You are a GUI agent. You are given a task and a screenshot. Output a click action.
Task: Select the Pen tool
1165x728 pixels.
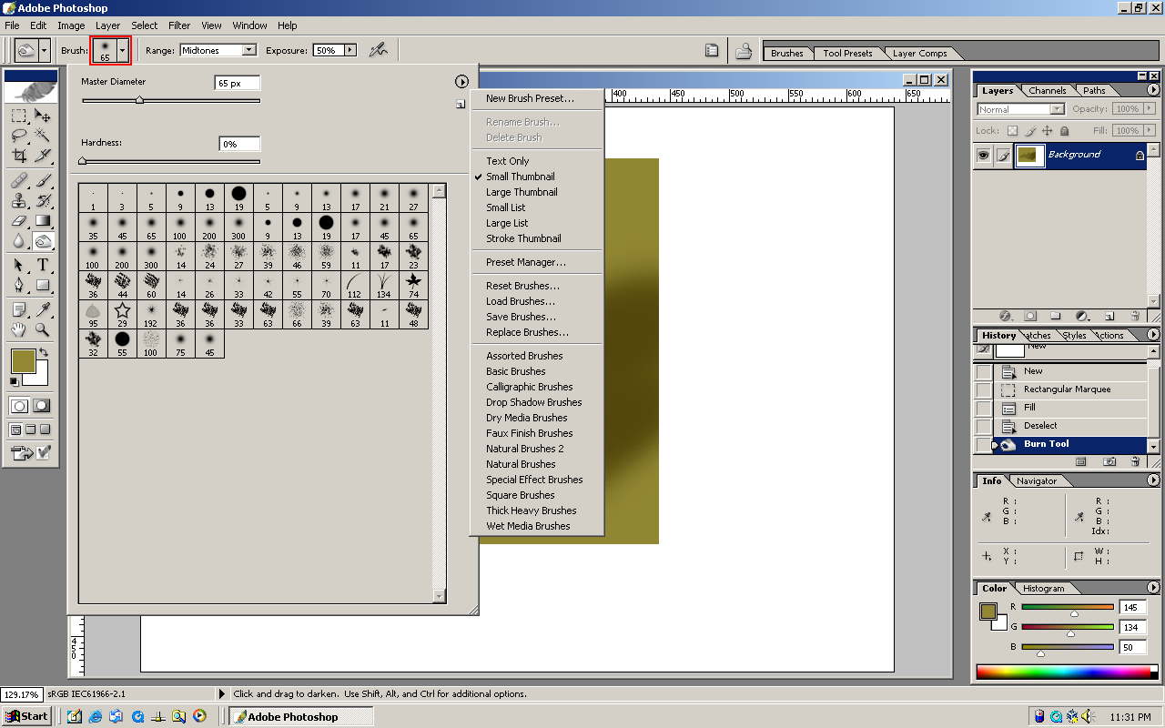pos(19,285)
